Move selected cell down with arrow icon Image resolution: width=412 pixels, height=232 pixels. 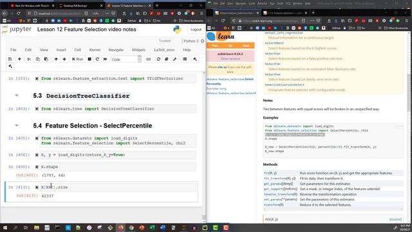[x=64, y=59]
